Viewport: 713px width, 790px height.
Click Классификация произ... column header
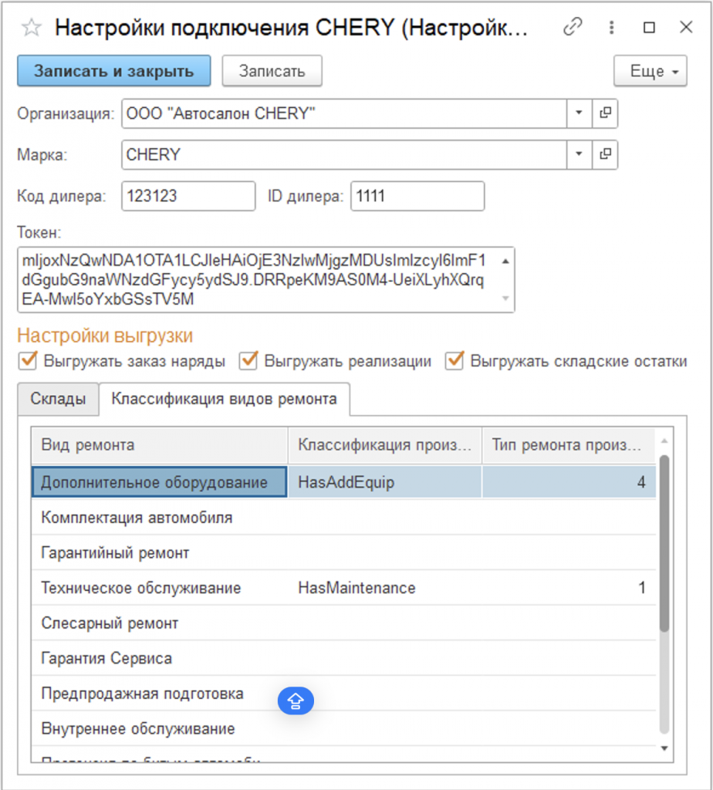tap(385, 445)
